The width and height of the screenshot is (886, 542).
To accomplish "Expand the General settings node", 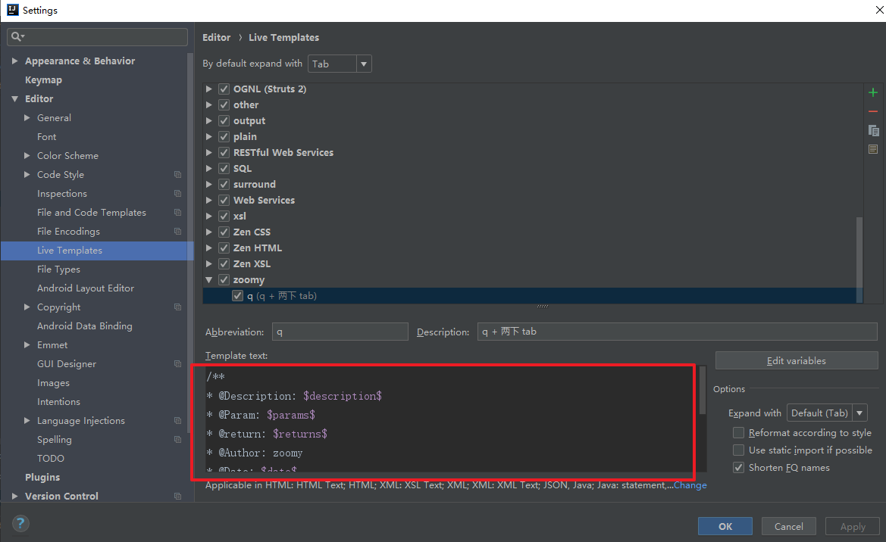I will [27, 118].
